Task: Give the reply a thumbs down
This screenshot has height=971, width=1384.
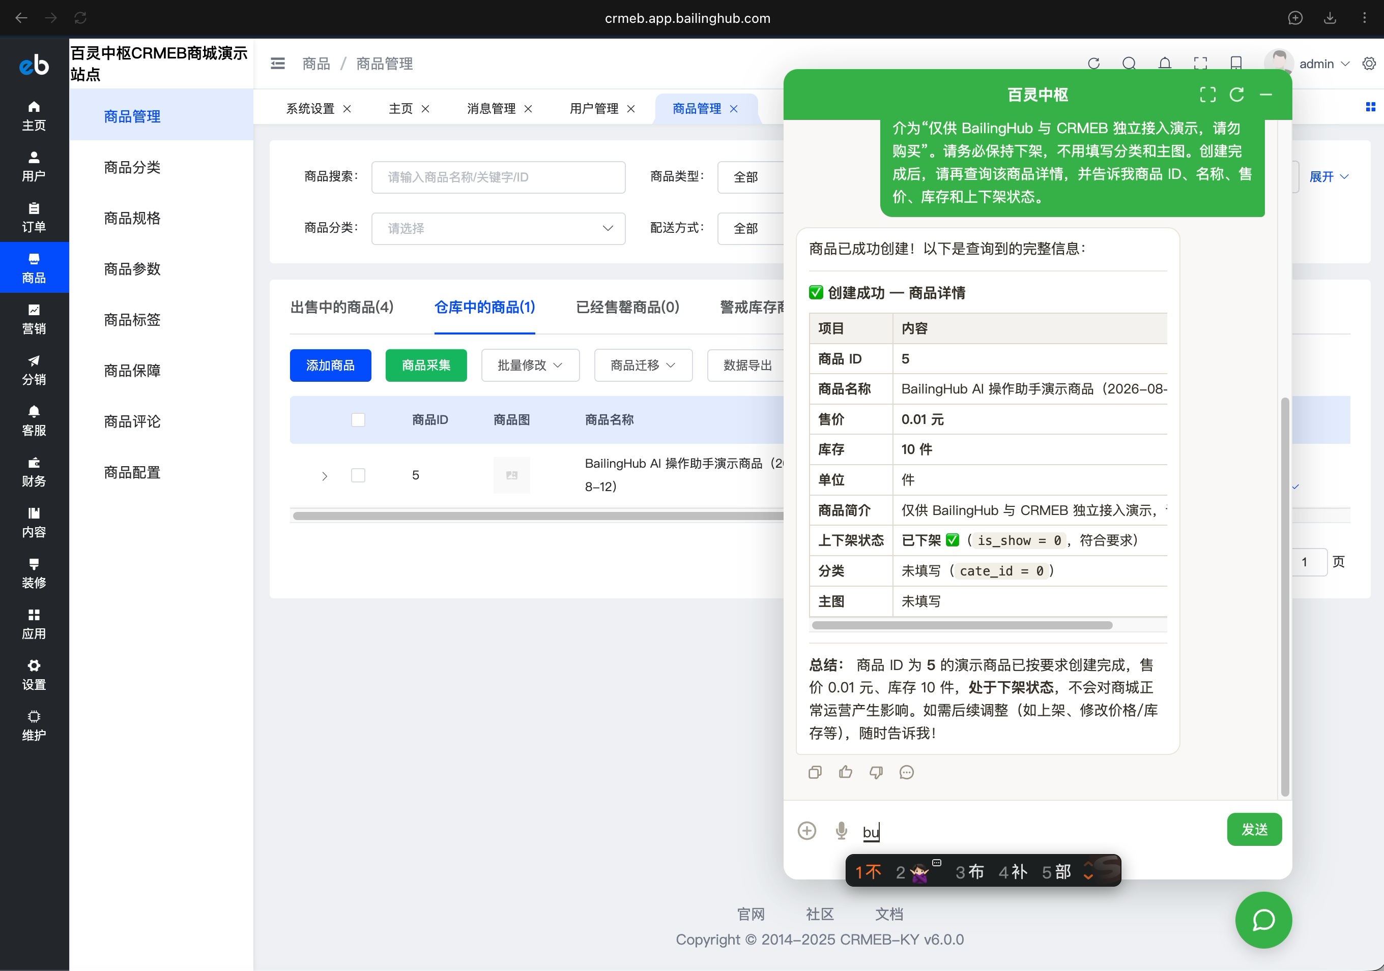Action: [876, 772]
